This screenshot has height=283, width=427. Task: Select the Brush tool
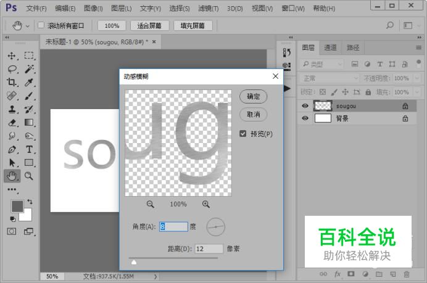[29, 96]
